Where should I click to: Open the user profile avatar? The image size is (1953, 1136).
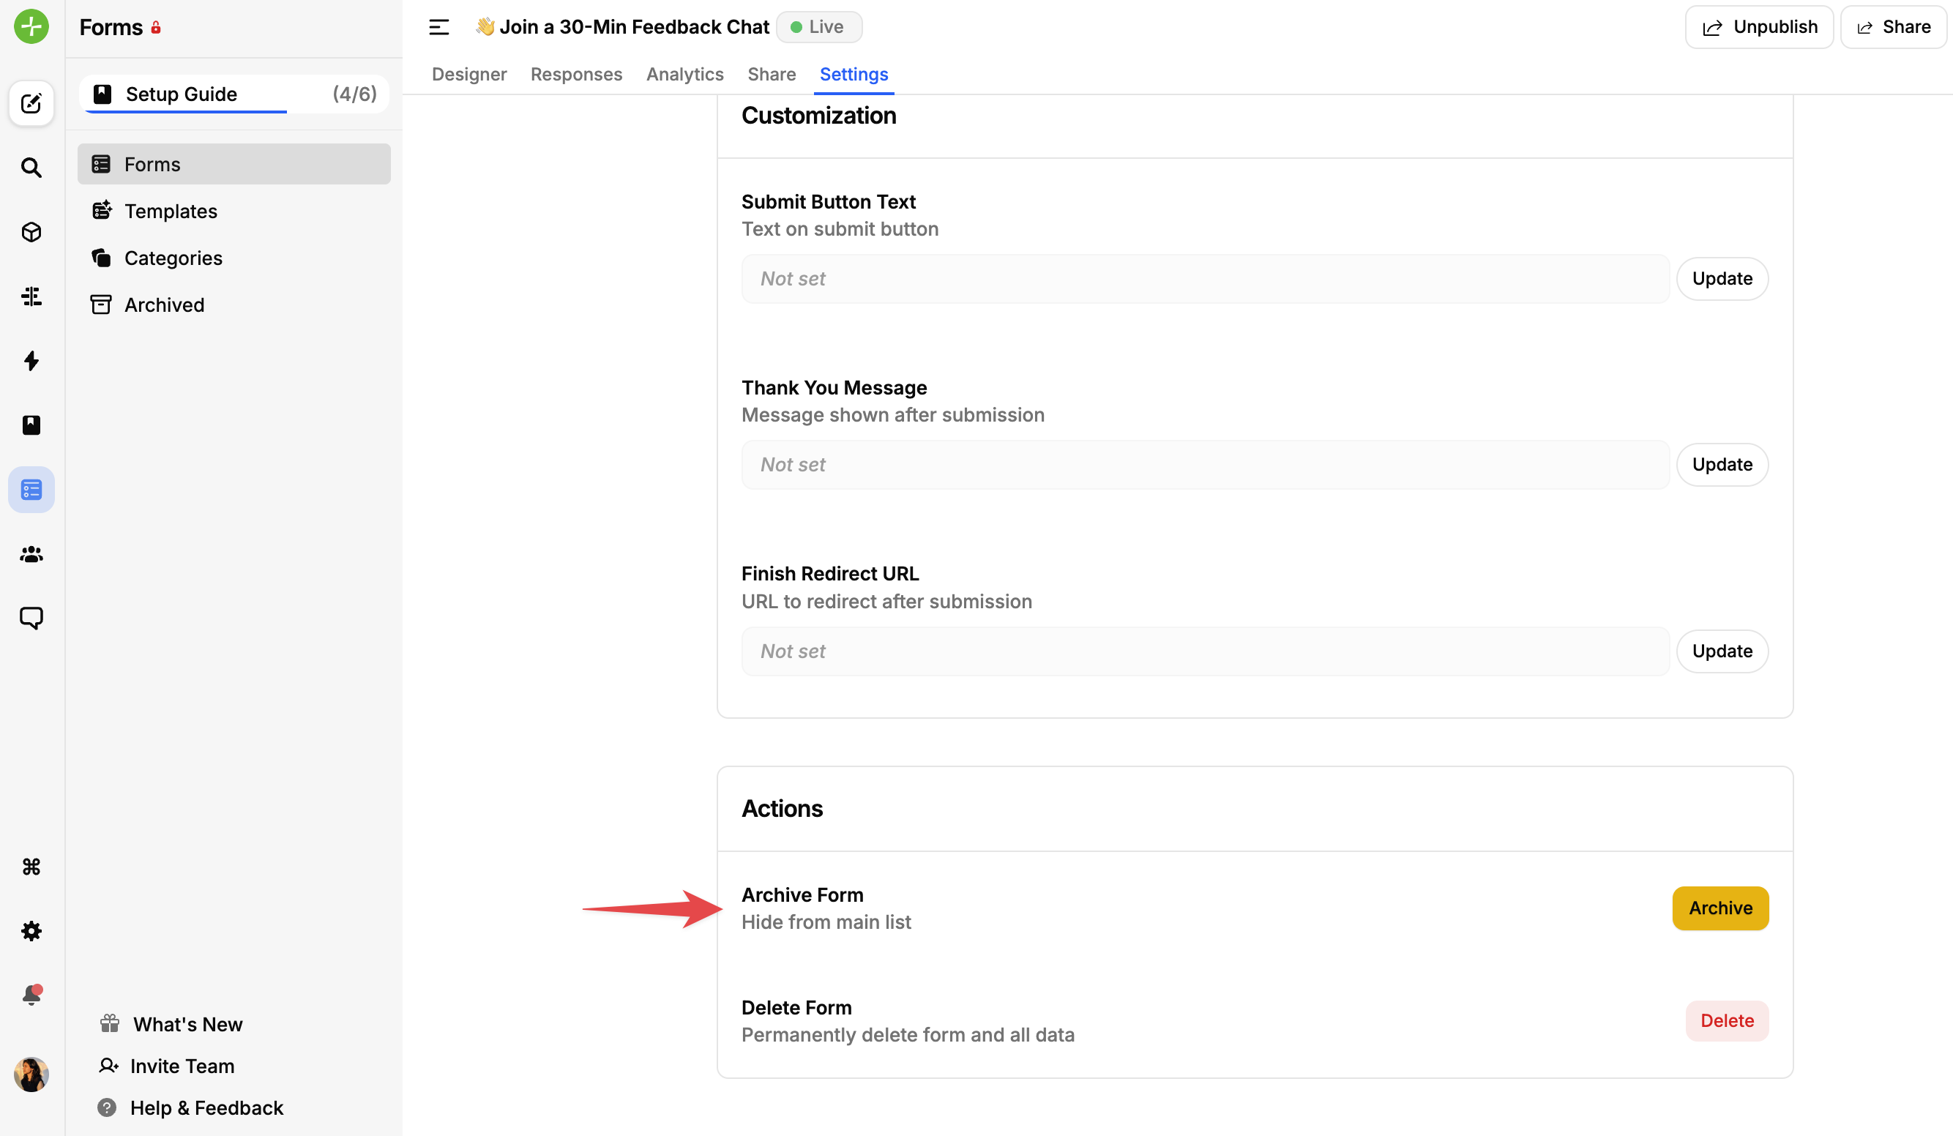[x=31, y=1075]
